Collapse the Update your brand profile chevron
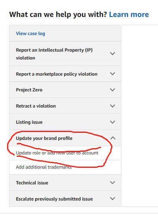 [113, 138]
